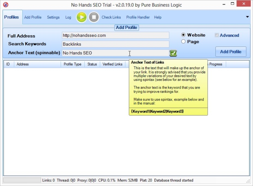The height and width of the screenshot is (186, 253).
Task: Open the Settings menu
Action: click(x=53, y=17)
